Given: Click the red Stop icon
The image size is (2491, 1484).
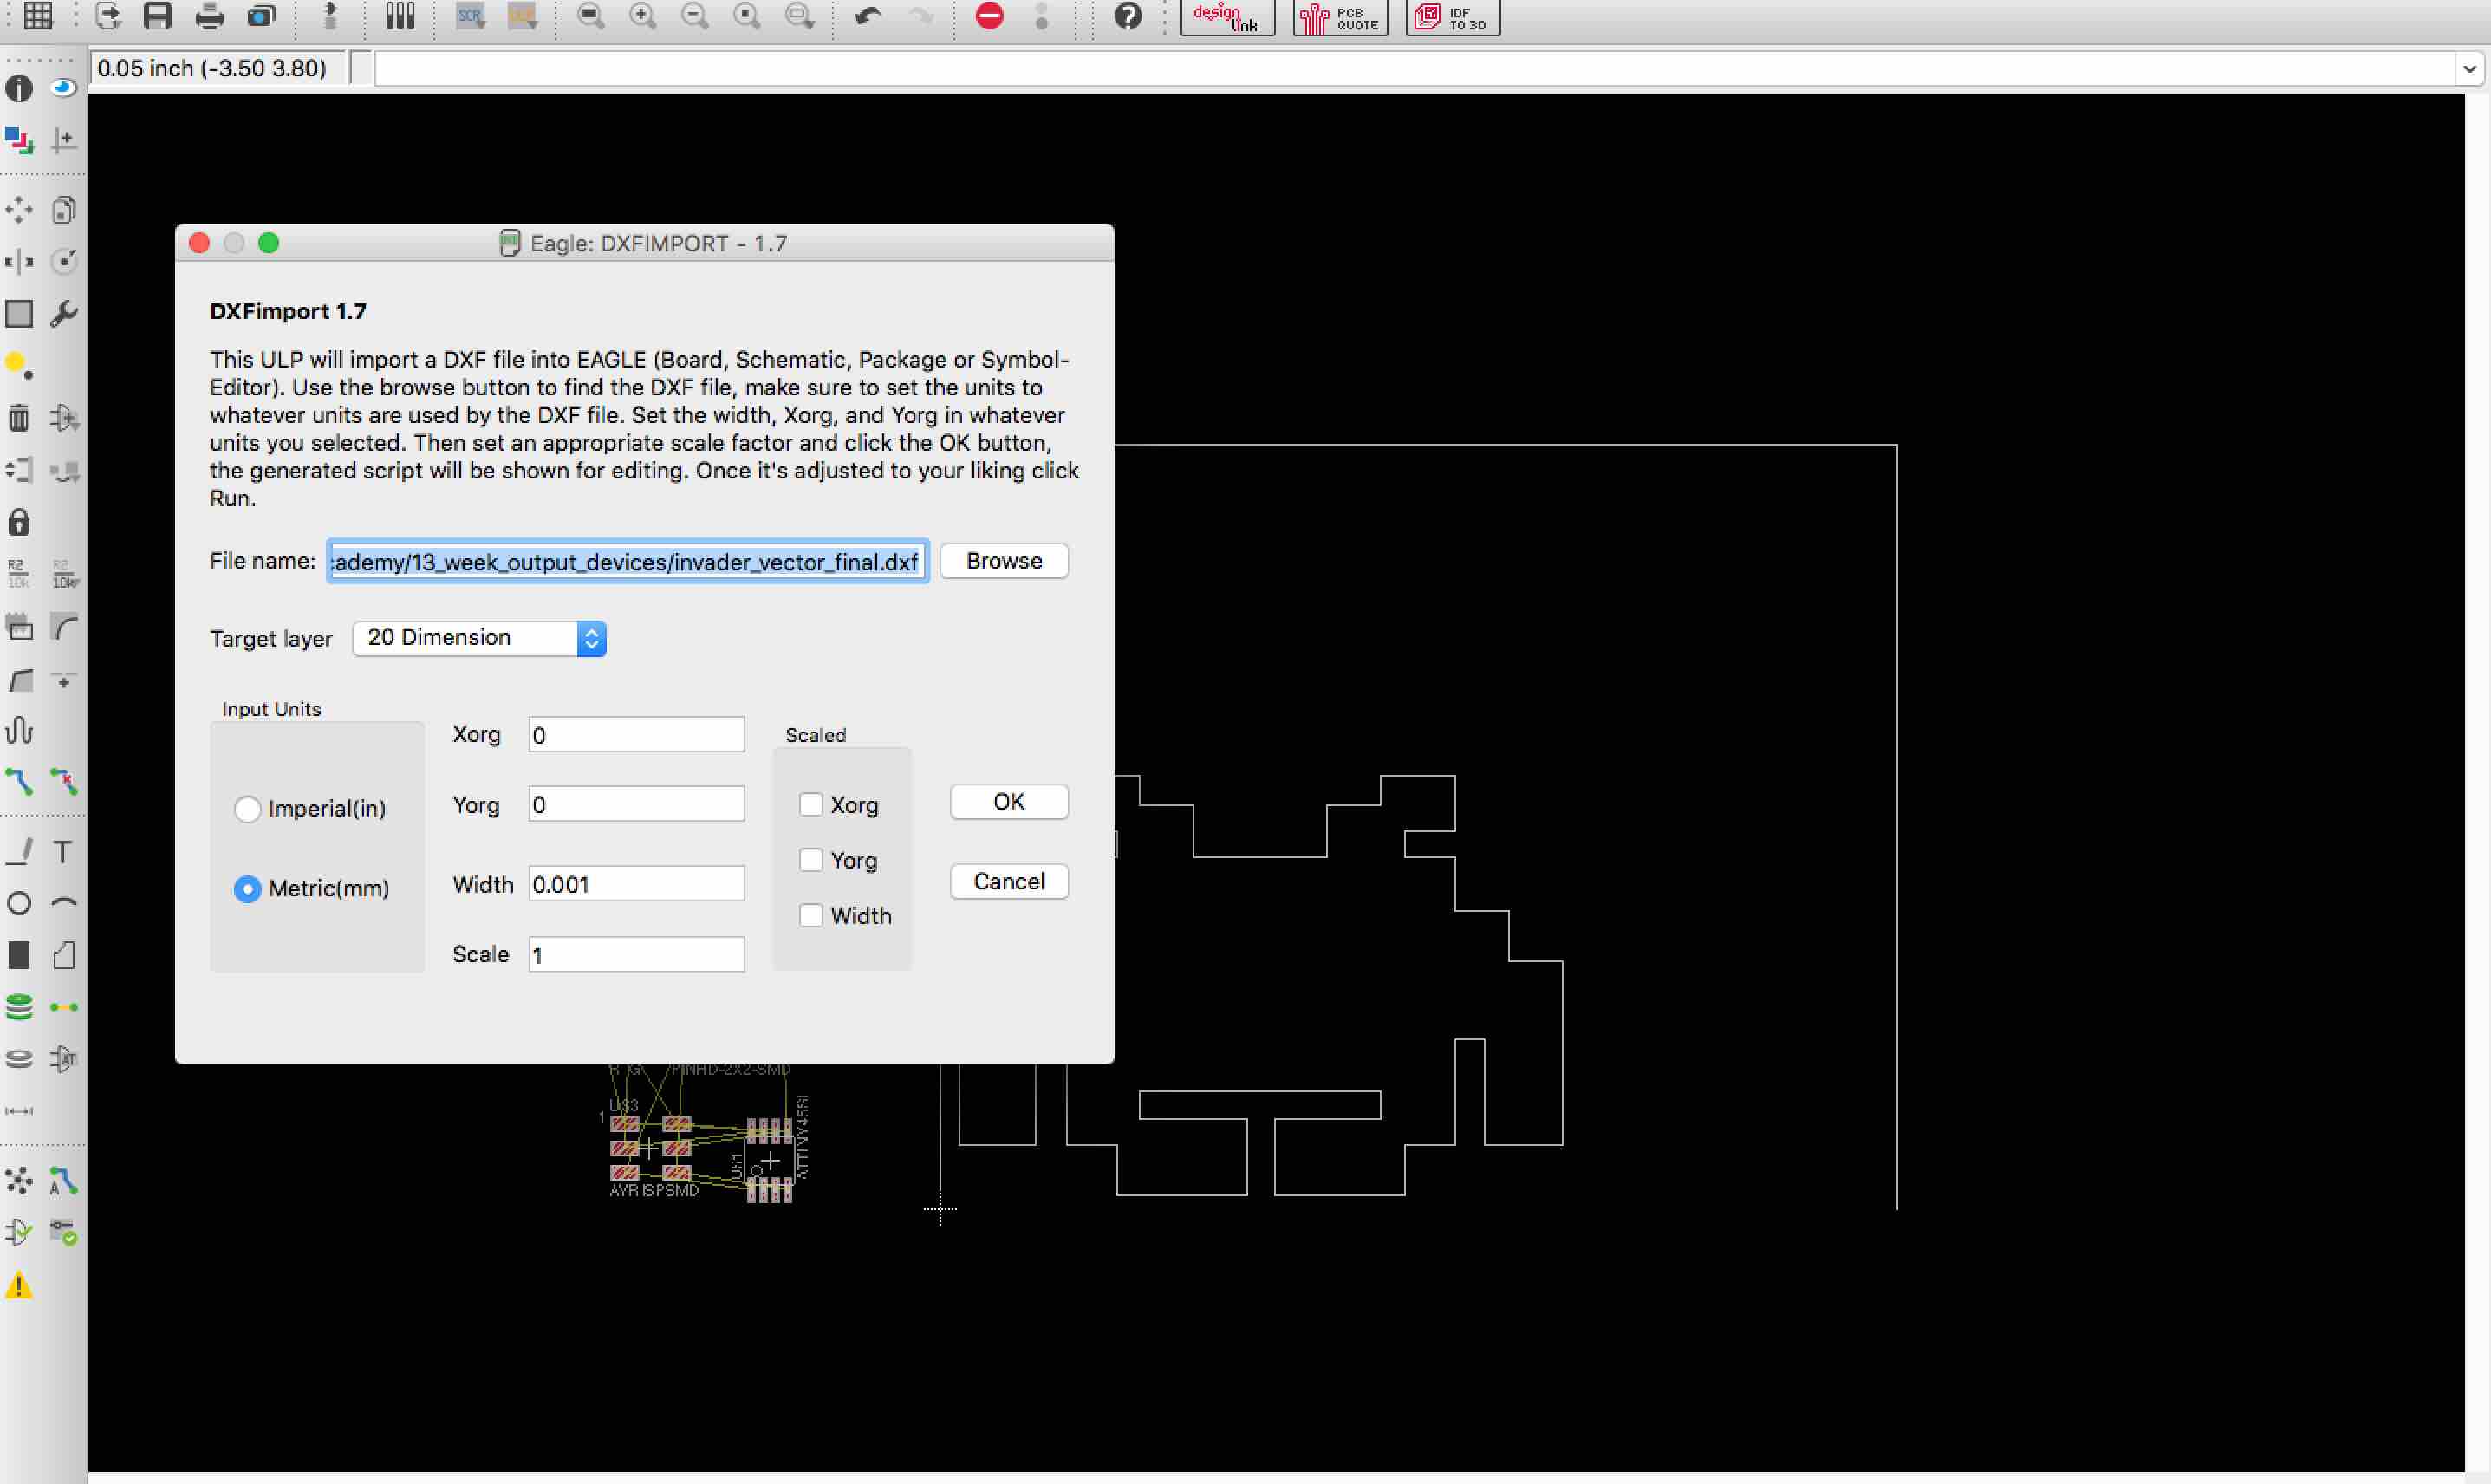Looking at the screenshot, I should [x=990, y=16].
